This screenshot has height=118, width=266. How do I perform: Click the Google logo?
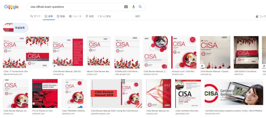pos(11,7)
